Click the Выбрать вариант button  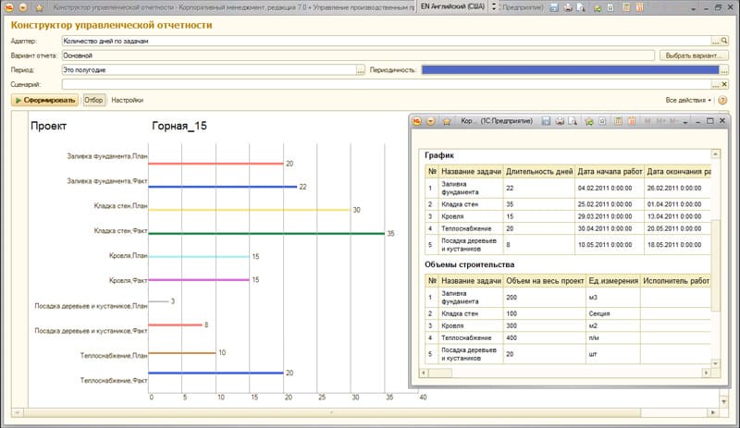point(694,55)
